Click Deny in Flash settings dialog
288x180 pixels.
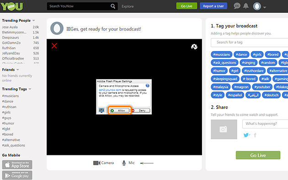(x=141, y=110)
